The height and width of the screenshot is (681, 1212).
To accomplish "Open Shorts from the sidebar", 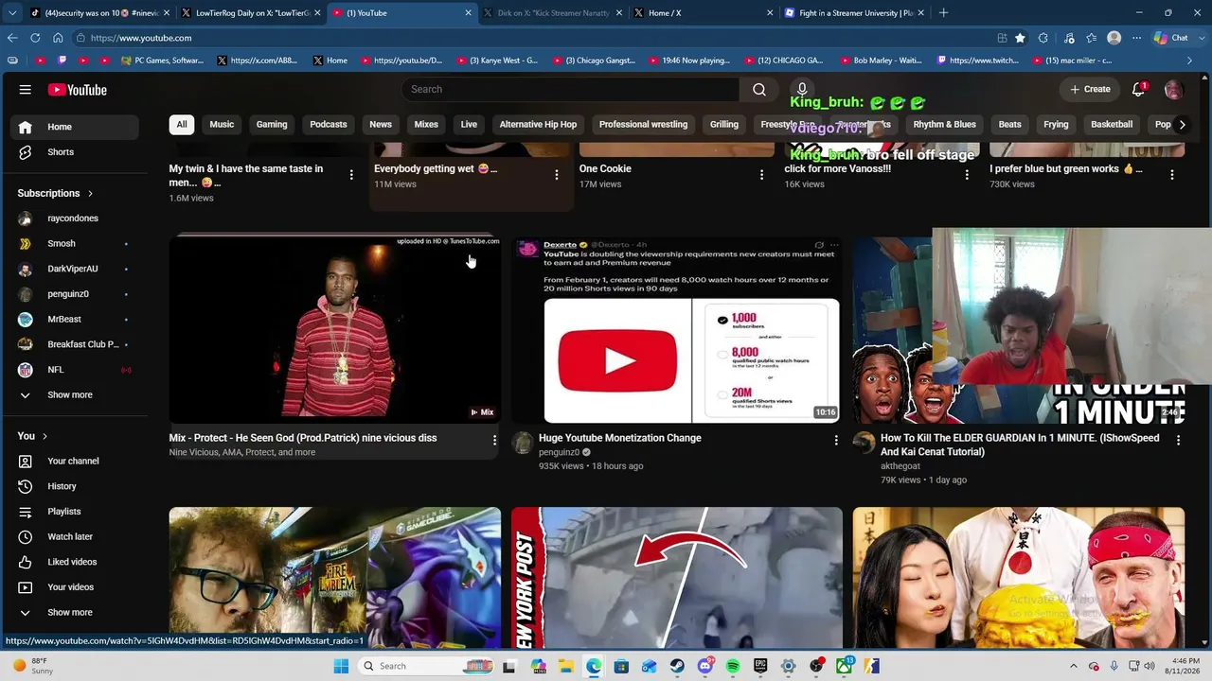I will tap(74, 152).
